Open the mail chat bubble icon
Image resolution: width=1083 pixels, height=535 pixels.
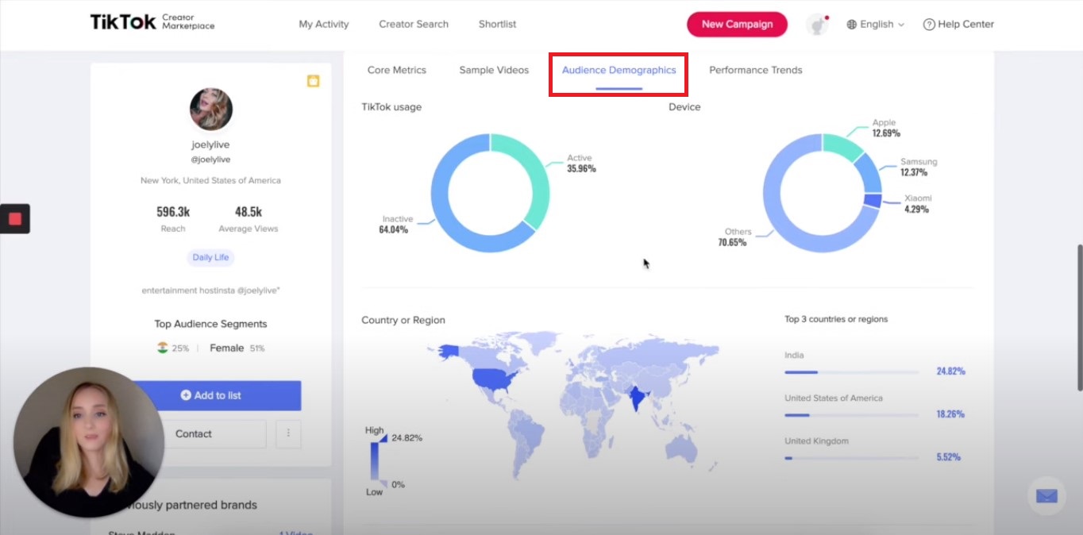coord(1046,496)
